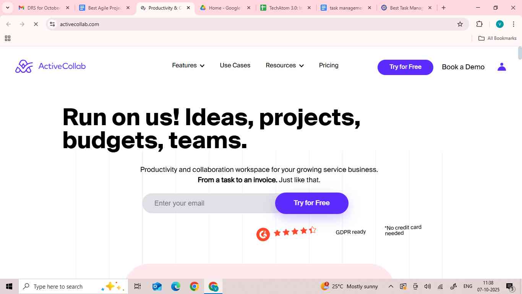Switch to the Home - Google browser tab
Viewport: 522px width, 294px height.
pyautogui.click(x=224, y=7)
